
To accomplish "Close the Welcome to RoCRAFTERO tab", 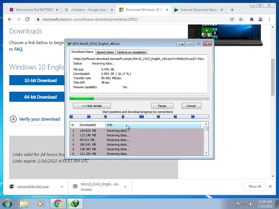I will click(x=57, y=10).
